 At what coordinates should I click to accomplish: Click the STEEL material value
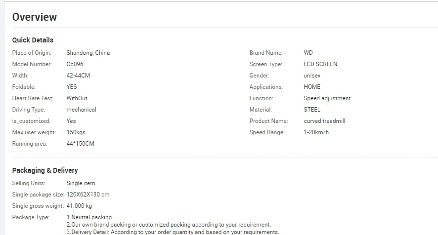click(x=312, y=110)
